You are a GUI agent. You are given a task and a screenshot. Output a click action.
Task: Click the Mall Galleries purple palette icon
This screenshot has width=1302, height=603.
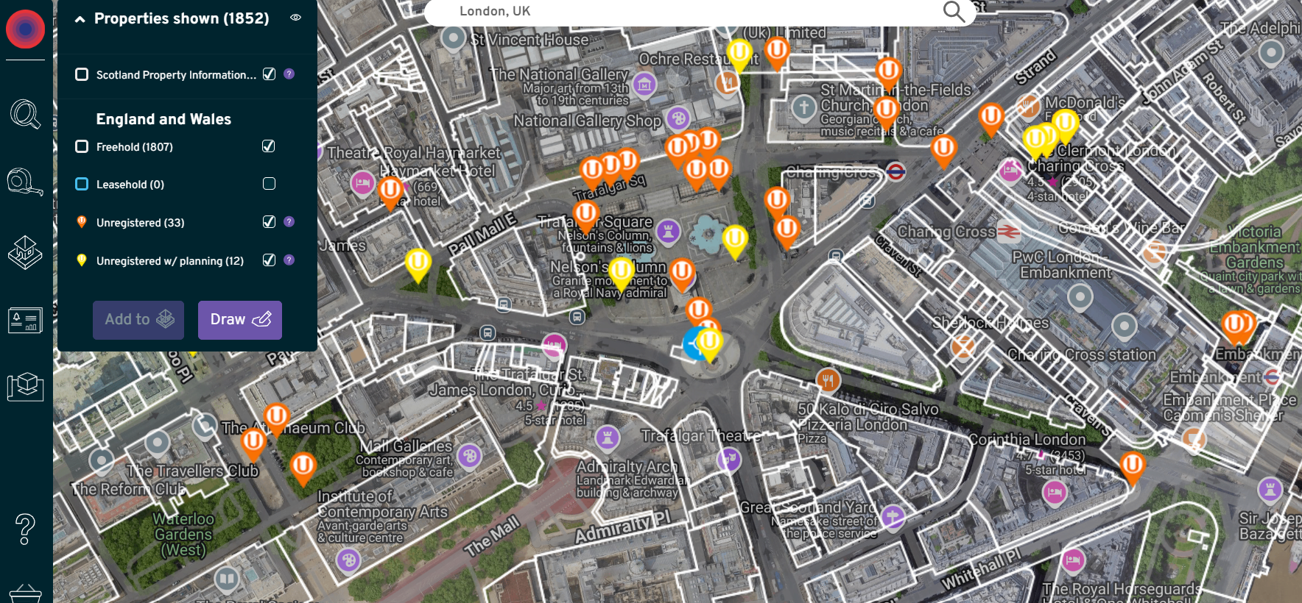469,456
